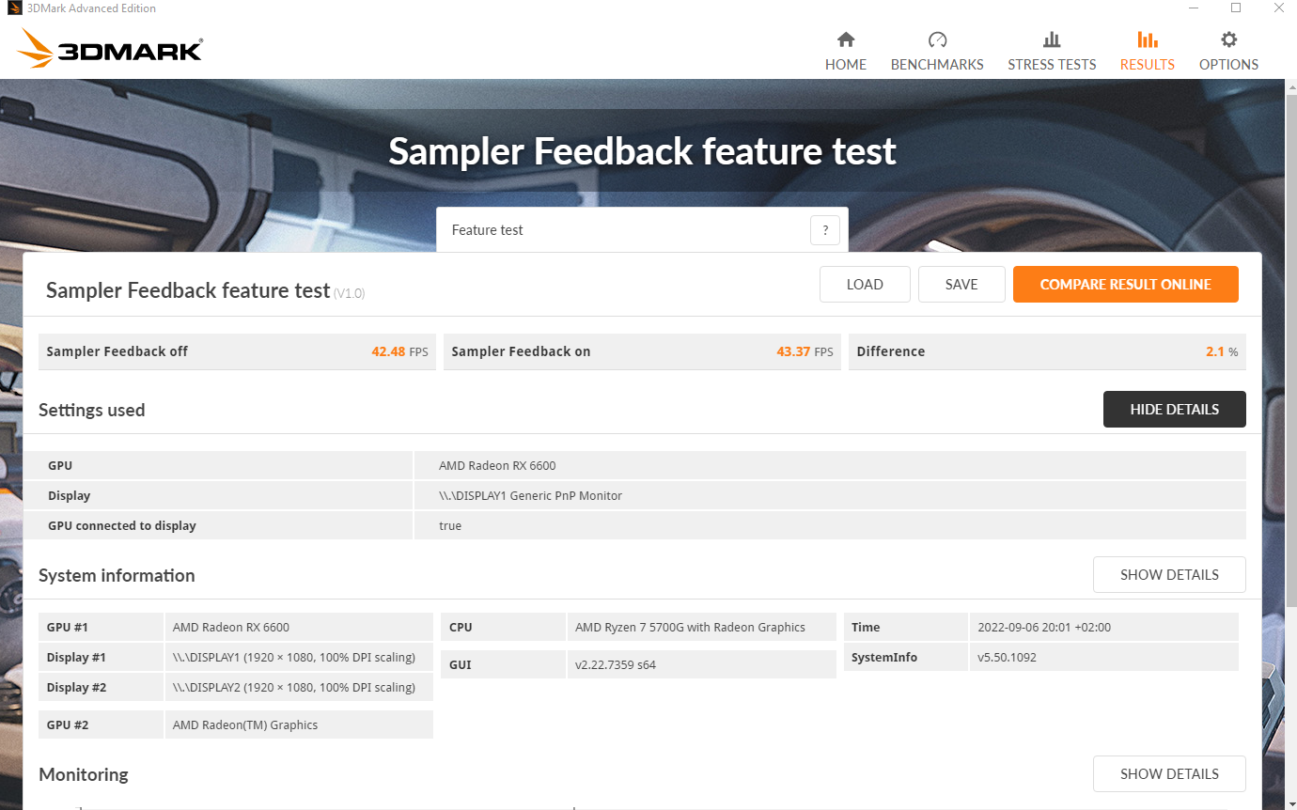Click the 'true' value for GPU connected
Viewport: 1297px width, 810px height.
[x=450, y=525]
